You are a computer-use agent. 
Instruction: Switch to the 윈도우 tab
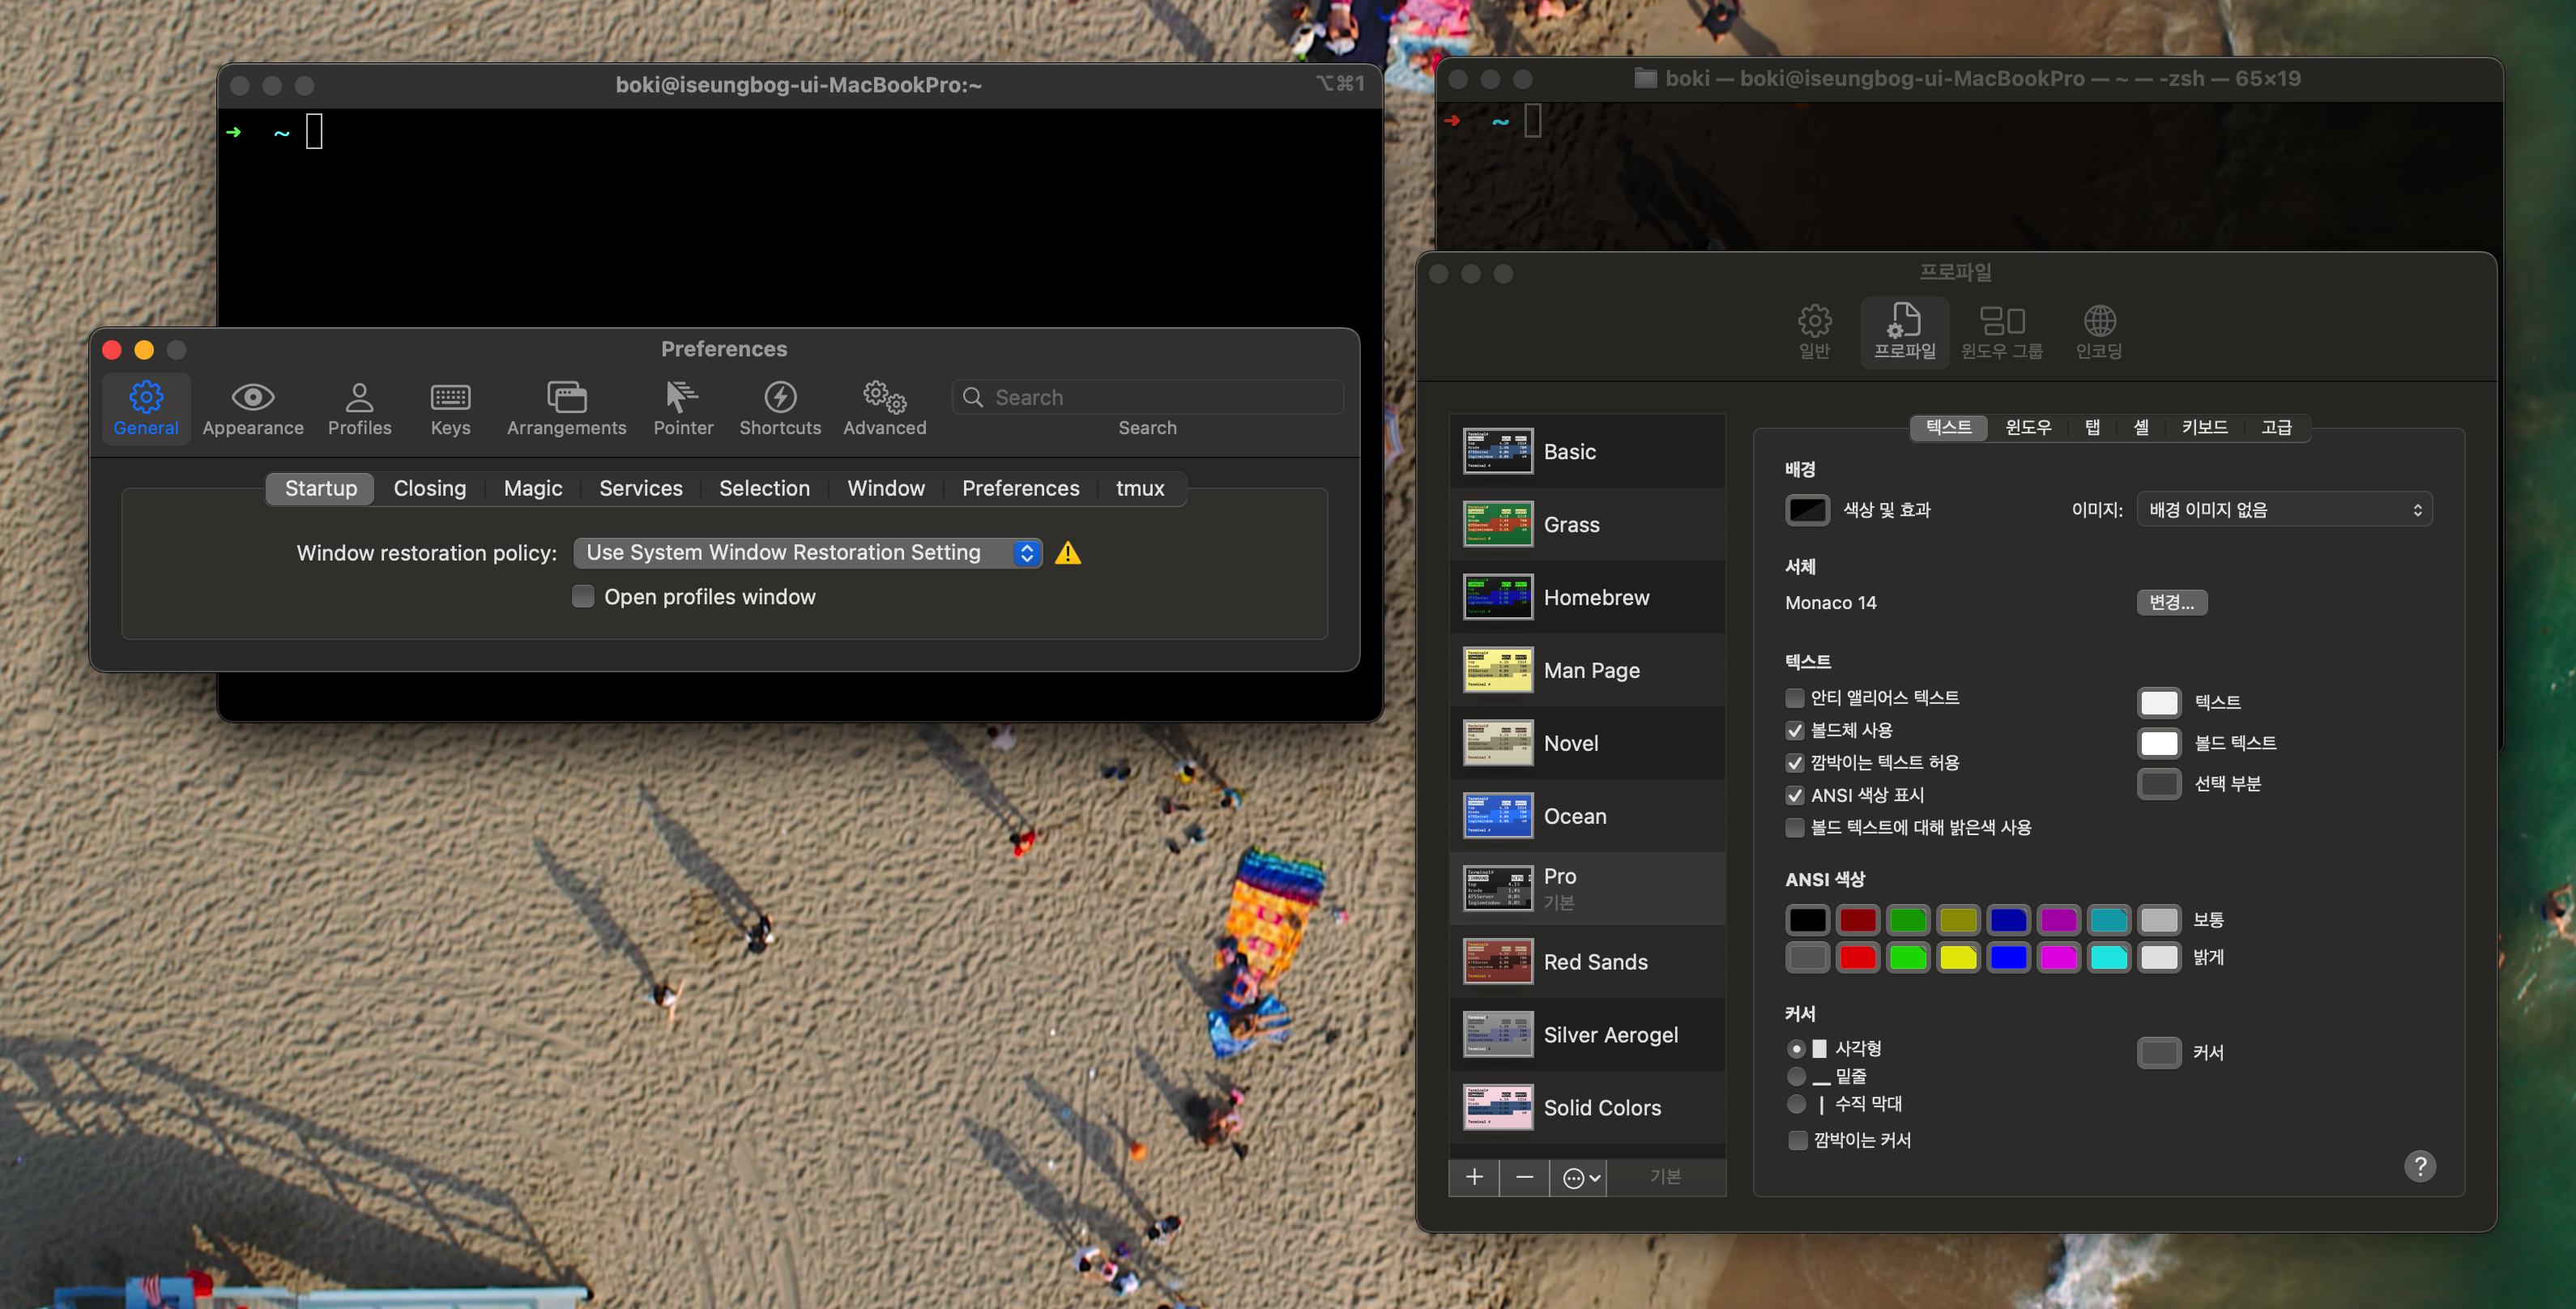[2027, 427]
